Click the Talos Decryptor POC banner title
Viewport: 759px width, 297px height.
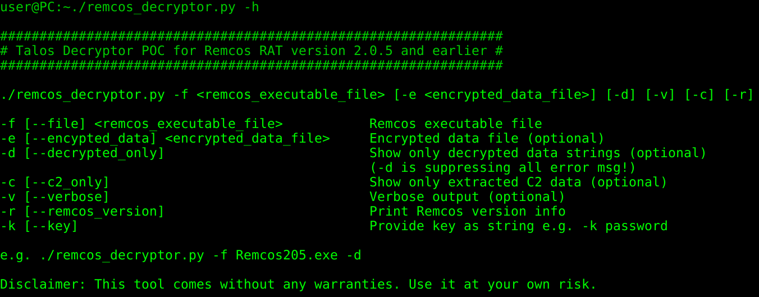[251, 51]
